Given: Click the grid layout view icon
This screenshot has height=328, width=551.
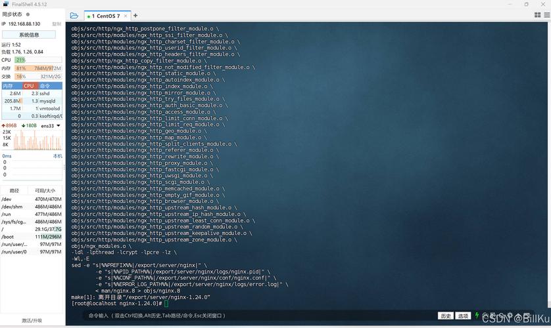Looking at the screenshot, I should coord(537,16).
